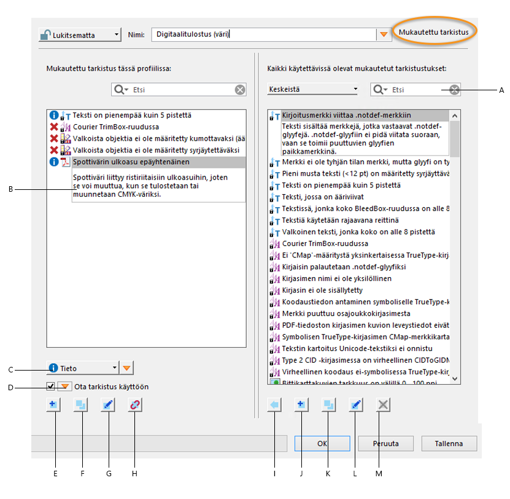Screen dimensions: 510x499
Task: Open the orange arrow menu next to Tieto
Action: coord(126,368)
